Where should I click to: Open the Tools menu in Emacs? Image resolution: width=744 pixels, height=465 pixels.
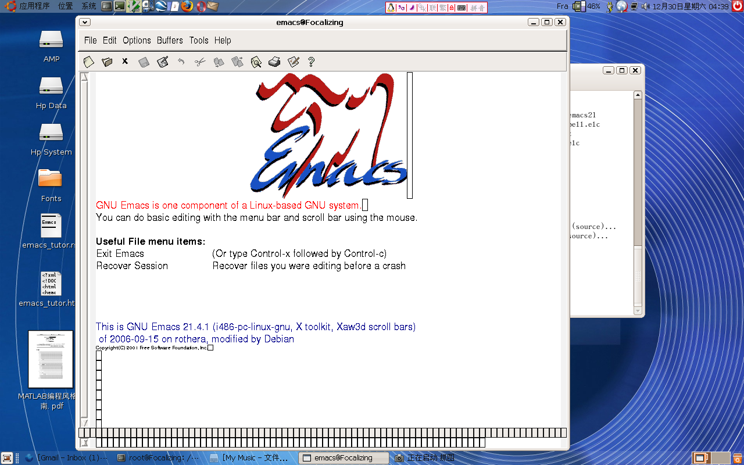point(199,40)
